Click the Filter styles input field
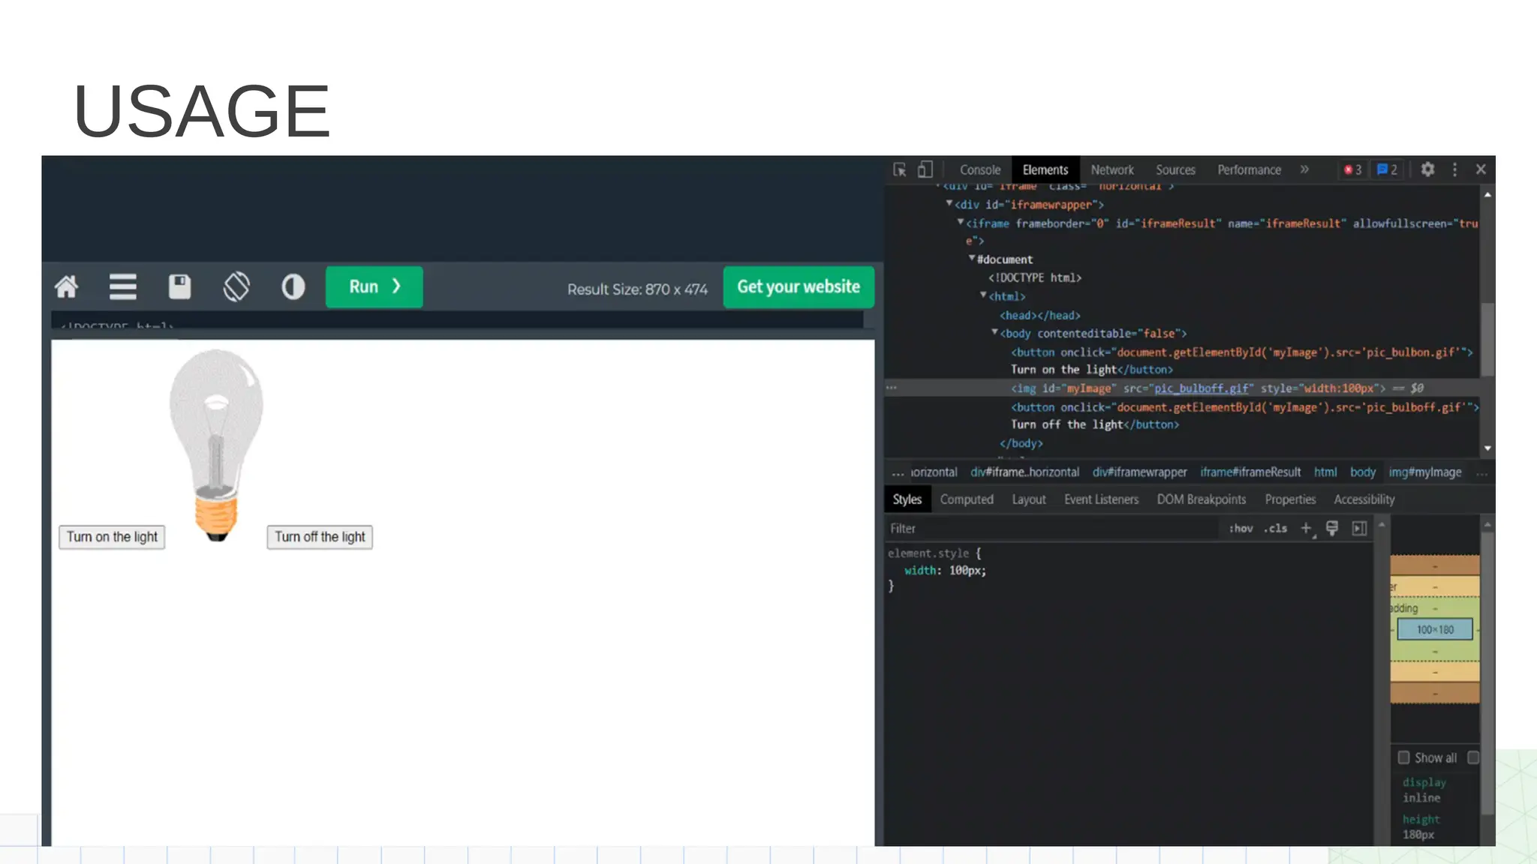 1051,528
